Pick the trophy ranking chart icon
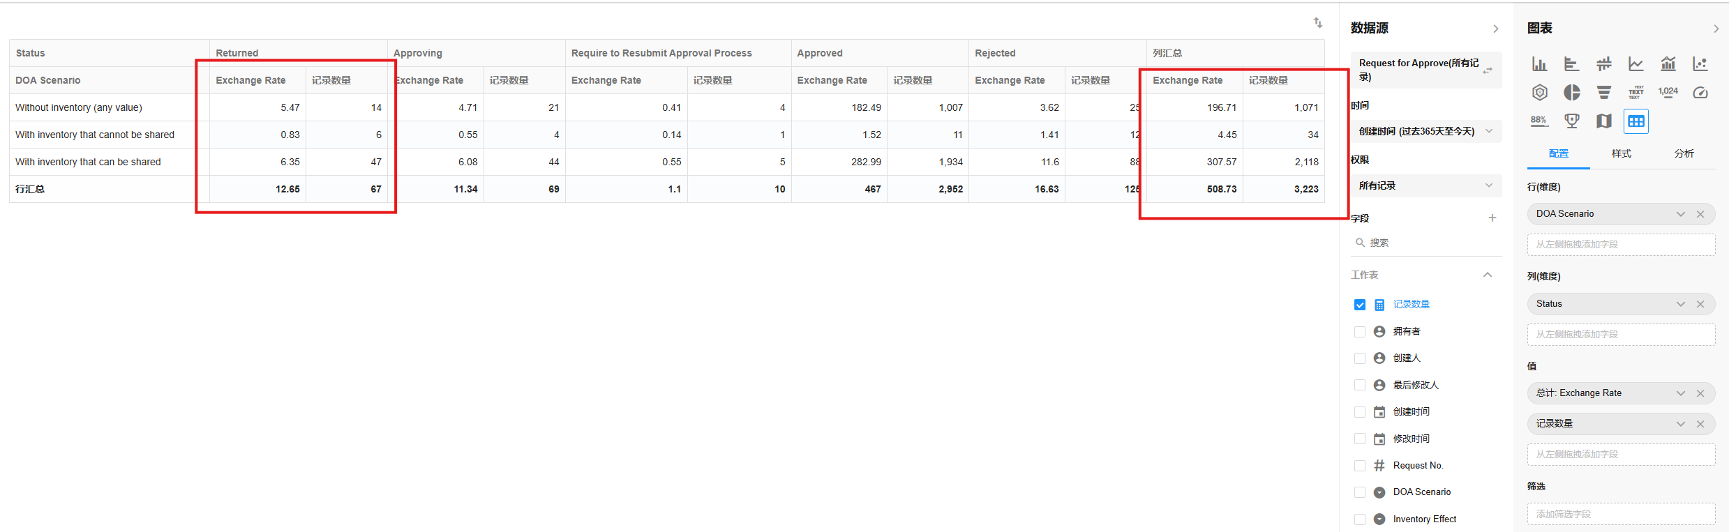The image size is (1729, 532). click(x=1571, y=121)
